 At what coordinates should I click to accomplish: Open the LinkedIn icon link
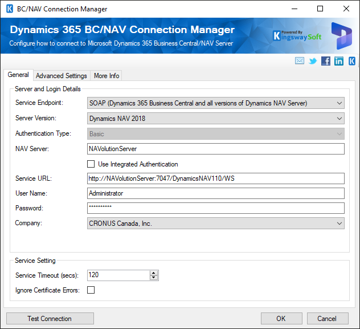pyautogui.click(x=339, y=61)
